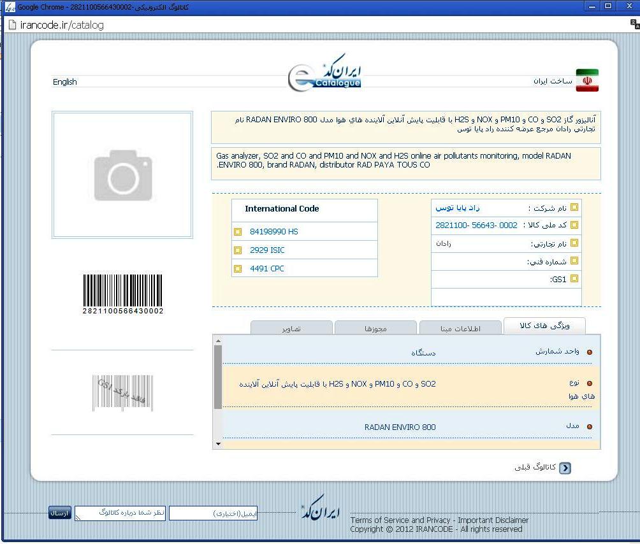Click the national code 2821100-56643-0002 link
The width and height of the screenshot is (640, 544).
(476, 225)
